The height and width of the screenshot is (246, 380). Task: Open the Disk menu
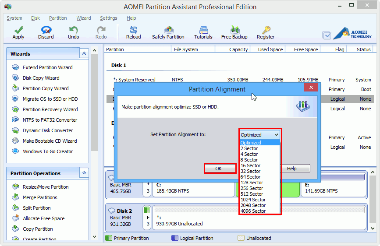[x=36, y=18]
